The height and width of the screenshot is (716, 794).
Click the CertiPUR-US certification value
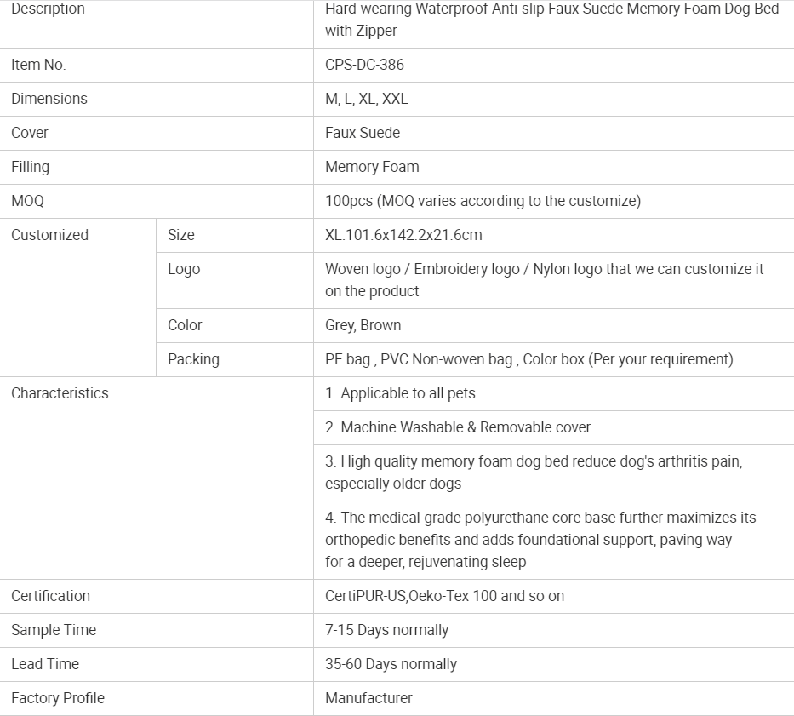pos(444,596)
